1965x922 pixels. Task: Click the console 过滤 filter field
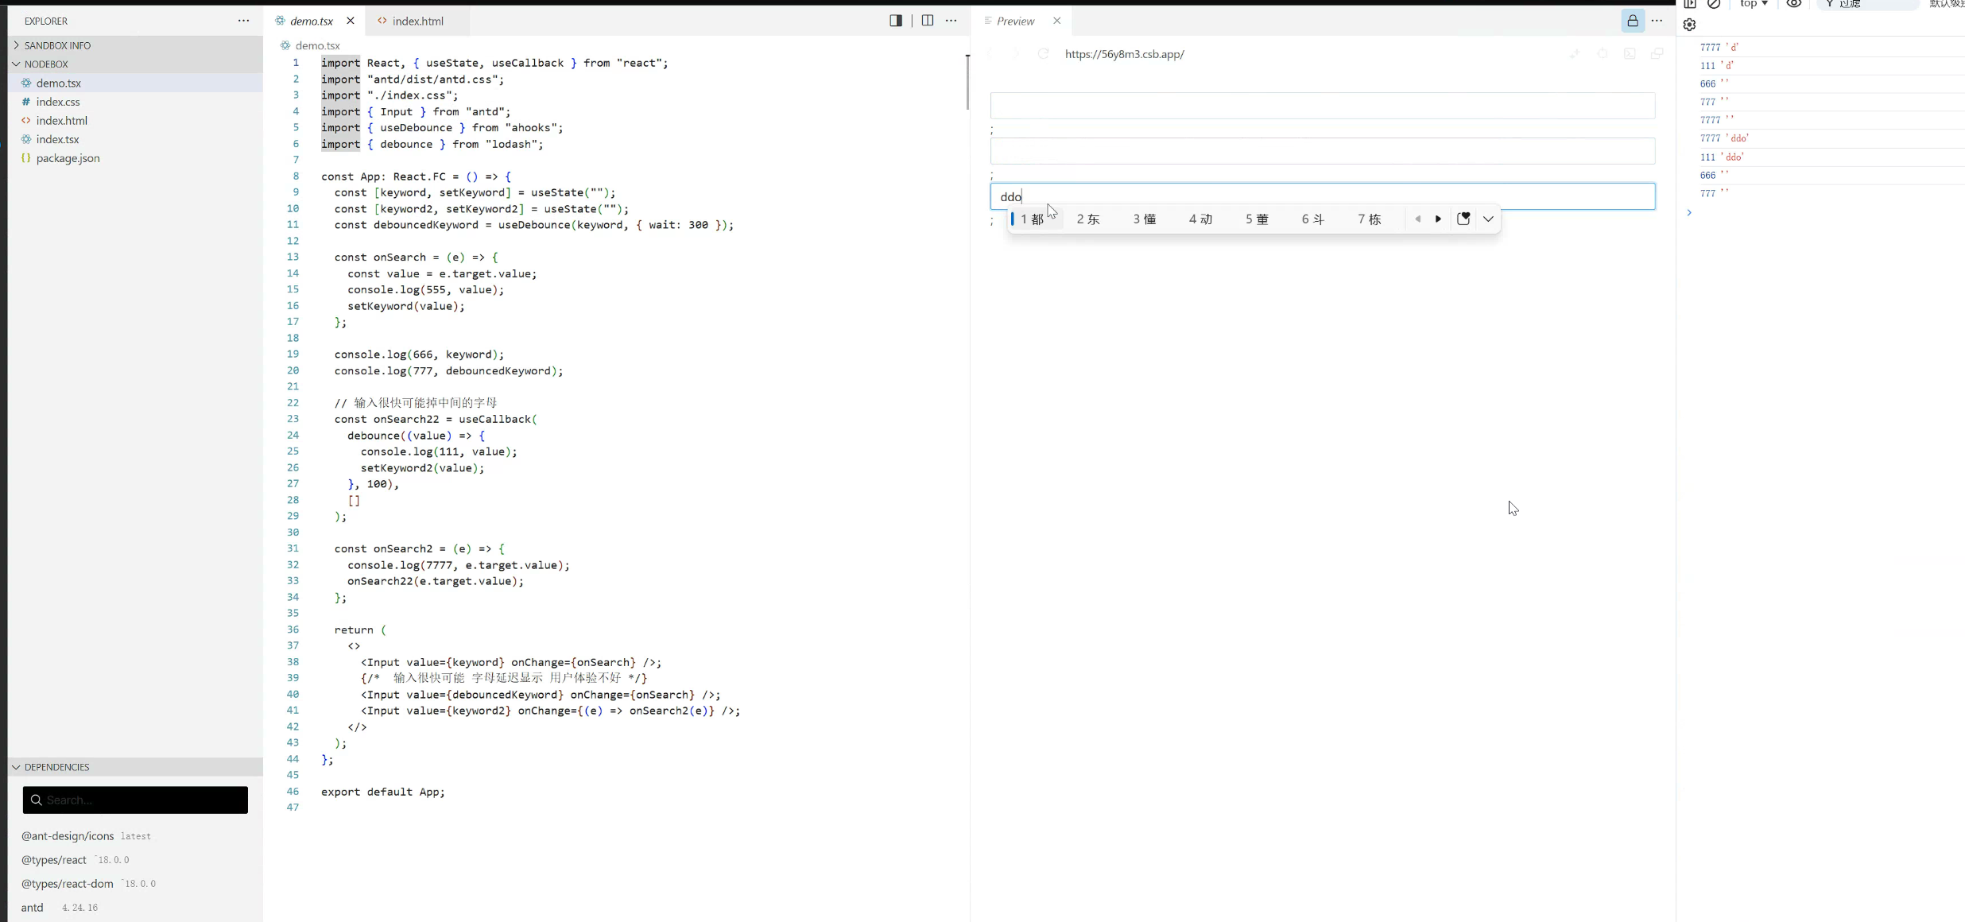1868,4
